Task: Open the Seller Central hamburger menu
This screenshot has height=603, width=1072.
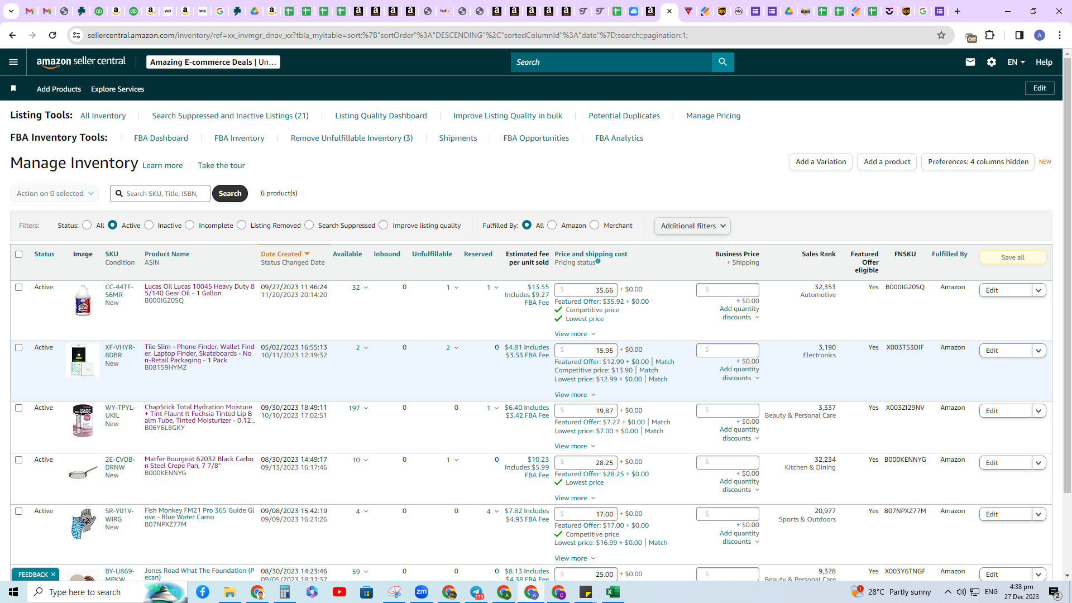Action: point(13,62)
